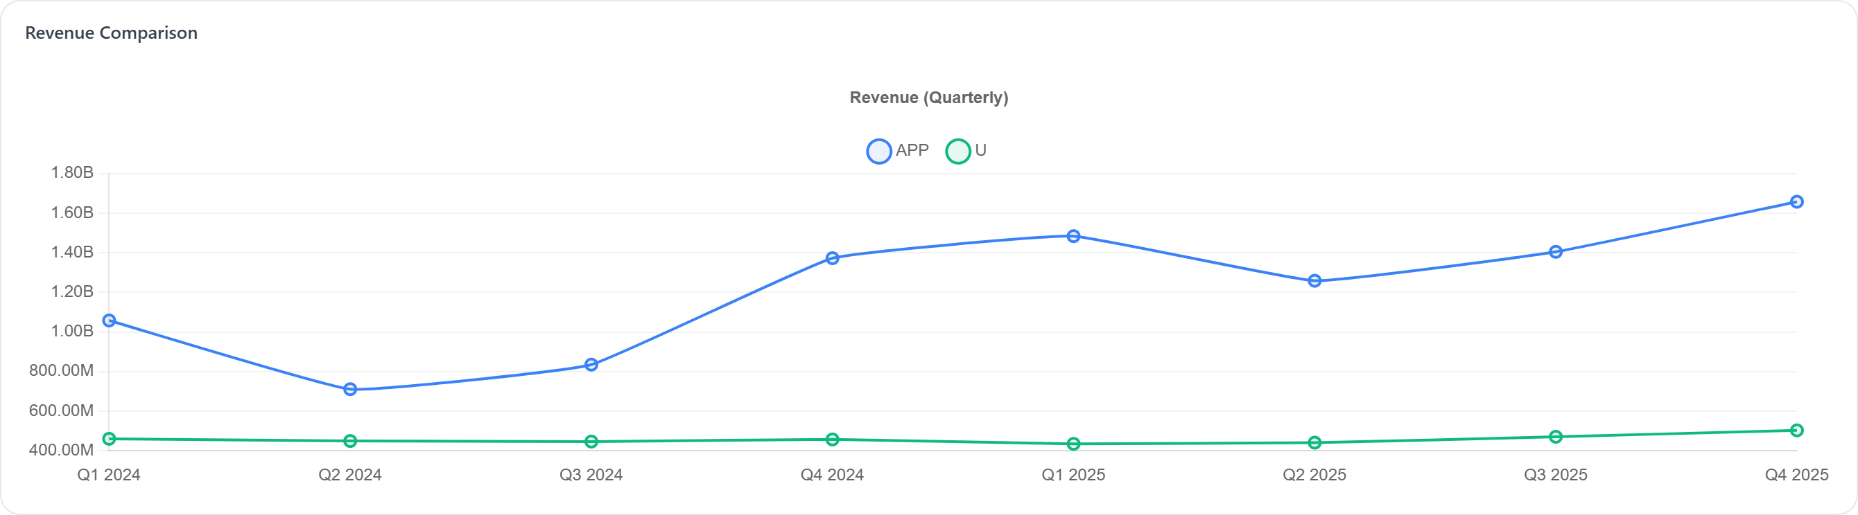This screenshot has height=515, width=1858.
Task: Click U data point for Q2 2025
Action: pos(1314,443)
